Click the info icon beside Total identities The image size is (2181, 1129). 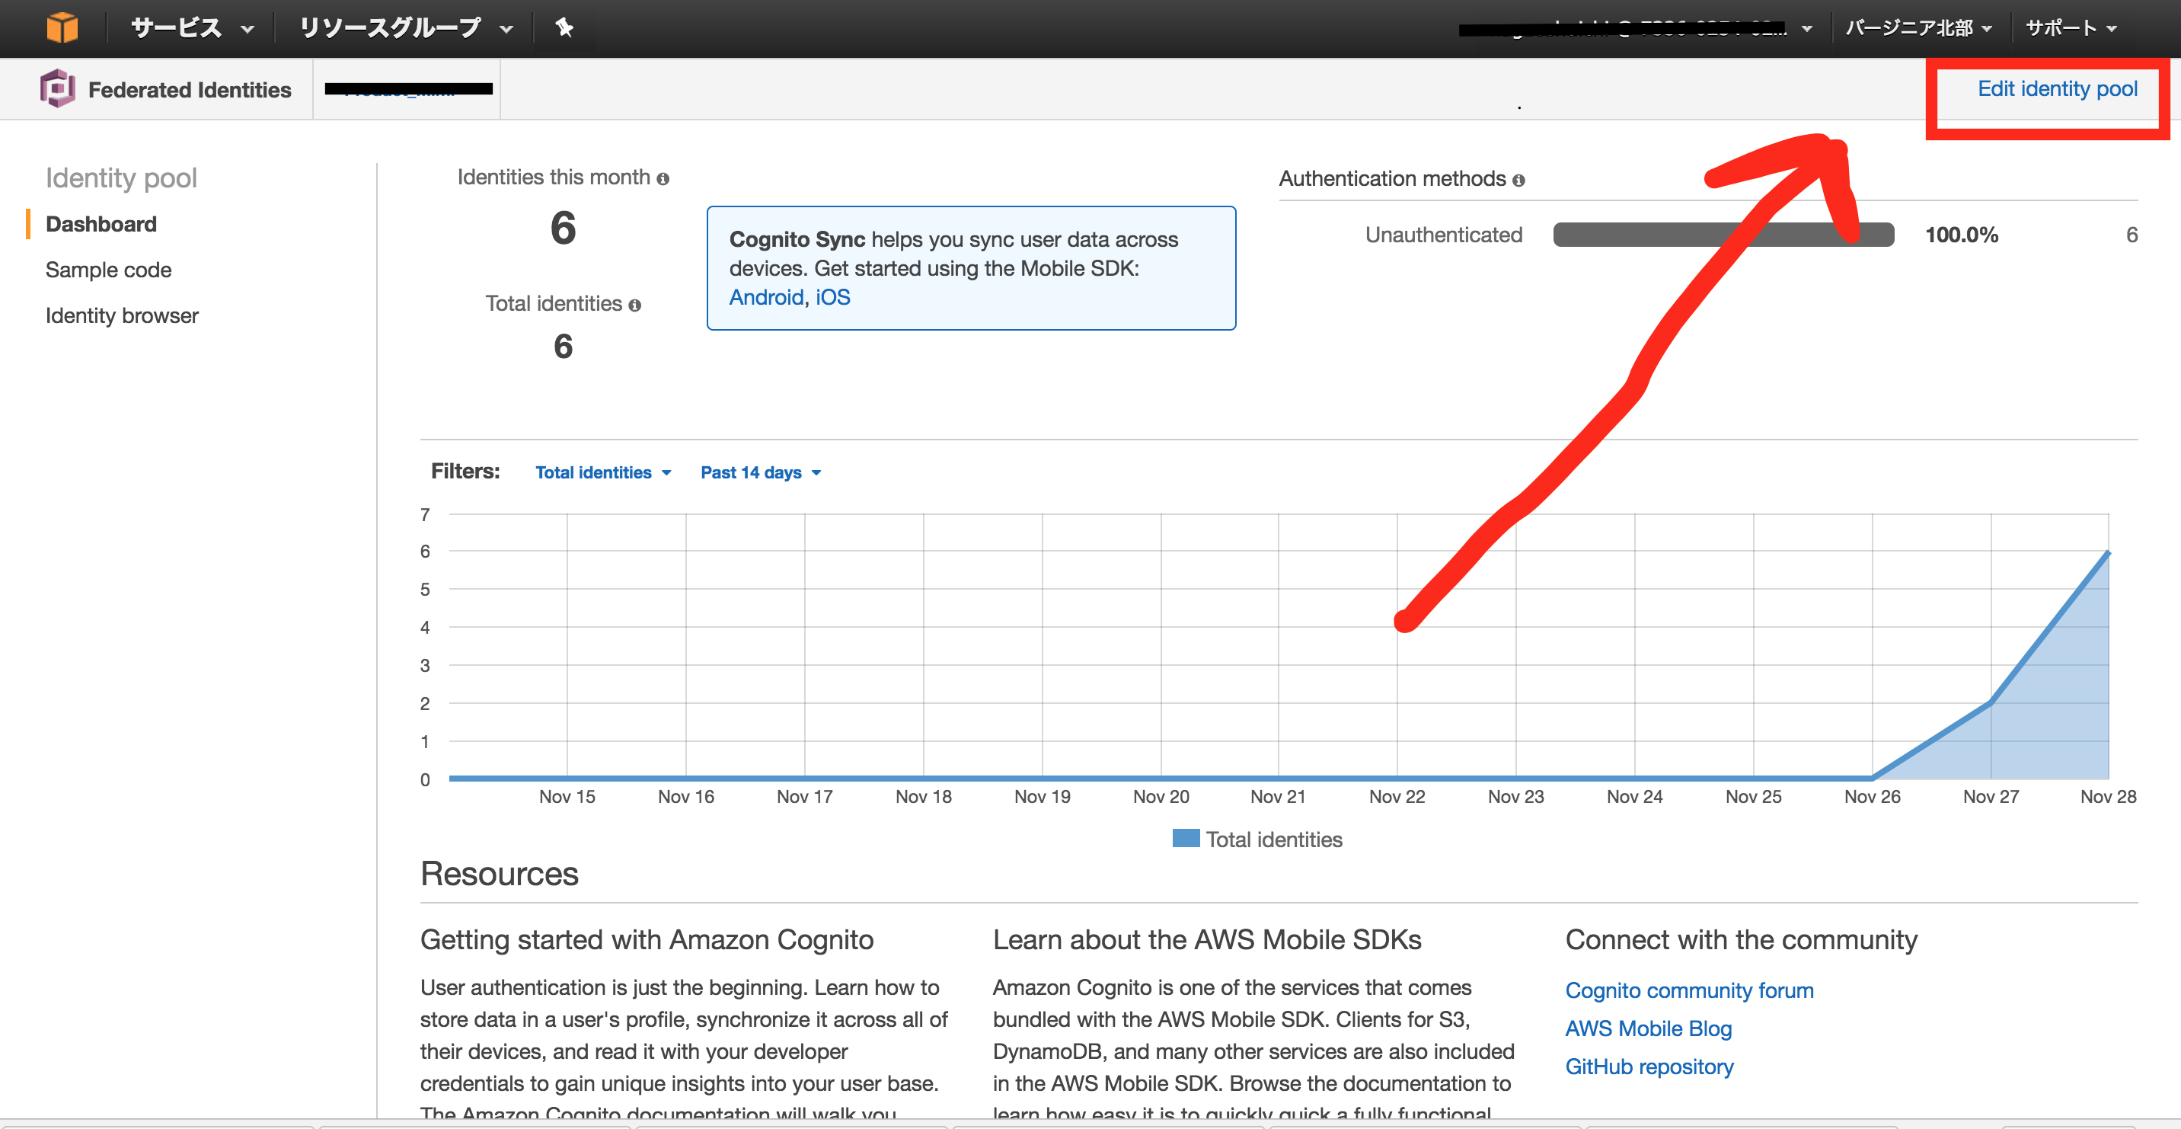pyautogui.click(x=635, y=305)
